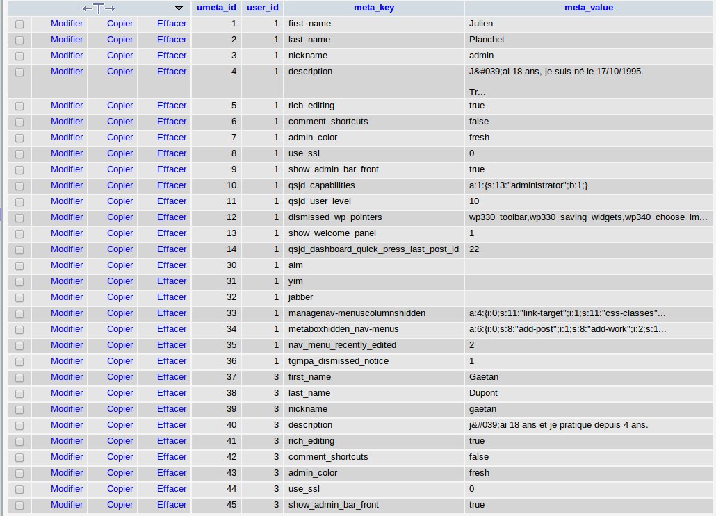Image resolution: width=716 pixels, height=516 pixels.
Task: Click Modifier for the nickname admin row
Action: point(67,56)
